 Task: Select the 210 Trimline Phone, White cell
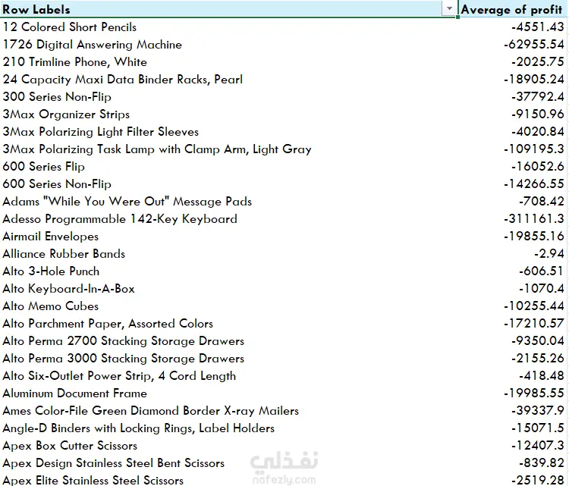tap(75, 62)
